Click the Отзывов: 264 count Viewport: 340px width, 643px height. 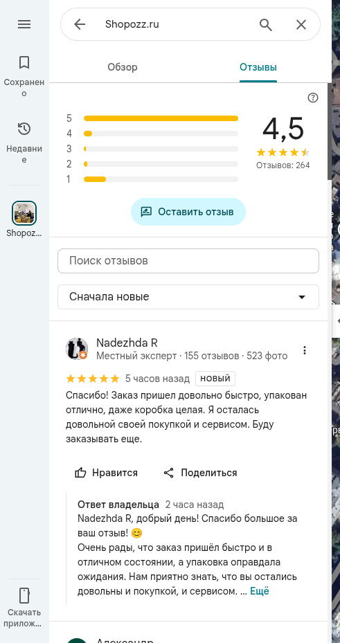point(283,165)
